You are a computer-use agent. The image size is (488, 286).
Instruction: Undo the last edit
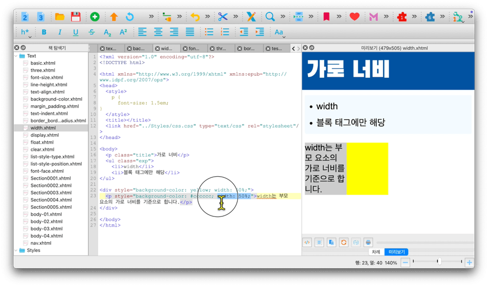coord(195,16)
